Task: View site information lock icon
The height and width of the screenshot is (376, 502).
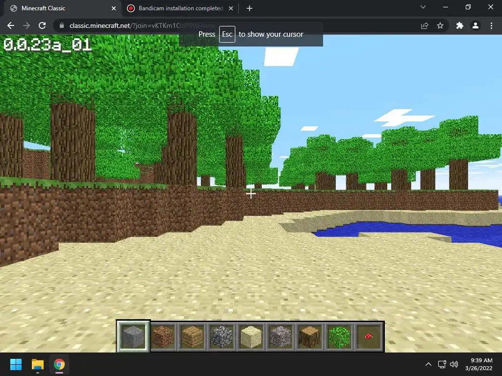Action: pyautogui.click(x=62, y=25)
